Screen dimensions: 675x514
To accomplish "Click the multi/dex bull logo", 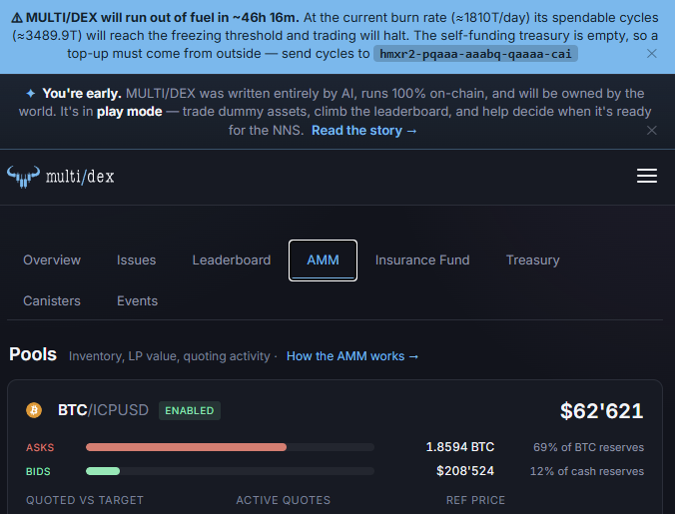I will (24, 177).
